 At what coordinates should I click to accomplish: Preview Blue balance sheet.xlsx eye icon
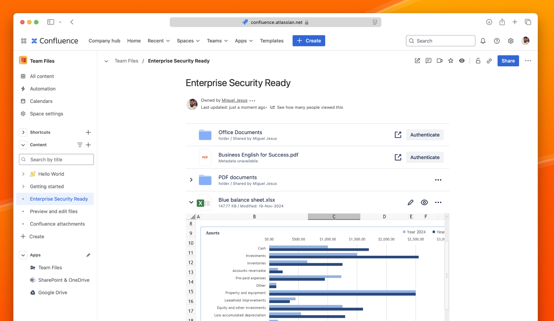coord(424,202)
